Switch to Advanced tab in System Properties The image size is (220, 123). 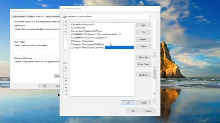(40, 16)
